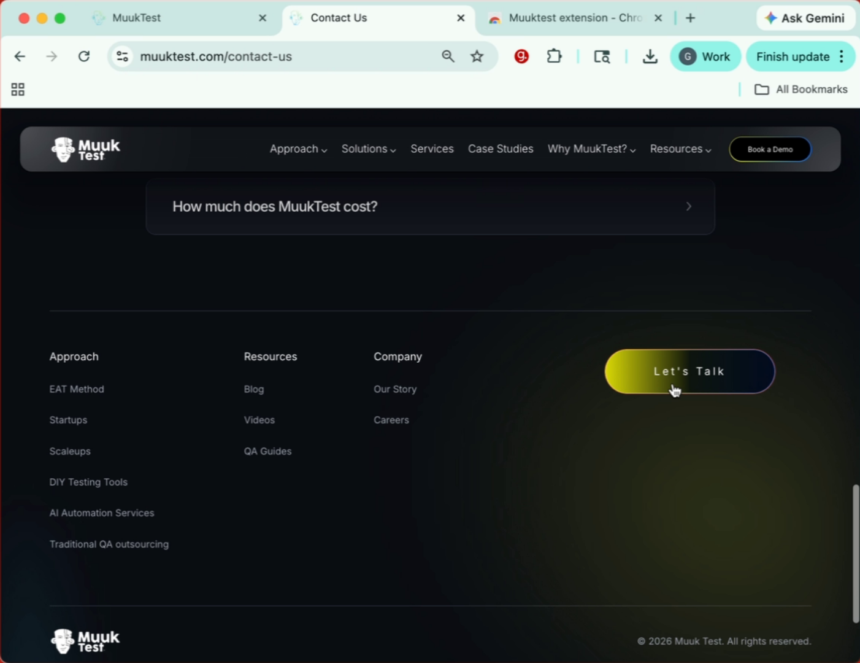Click Resources heading in the footer

click(x=270, y=357)
